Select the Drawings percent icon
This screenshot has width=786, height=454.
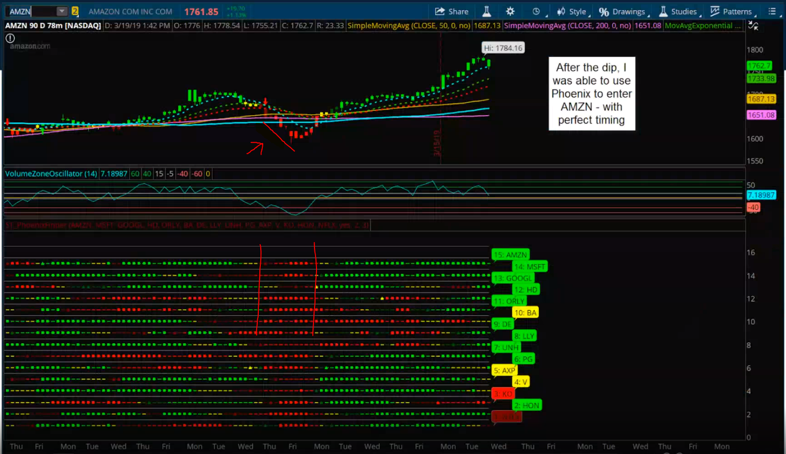point(604,11)
